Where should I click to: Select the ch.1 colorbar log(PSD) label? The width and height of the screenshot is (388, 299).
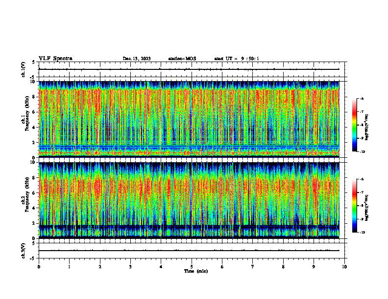coord(367,128)
